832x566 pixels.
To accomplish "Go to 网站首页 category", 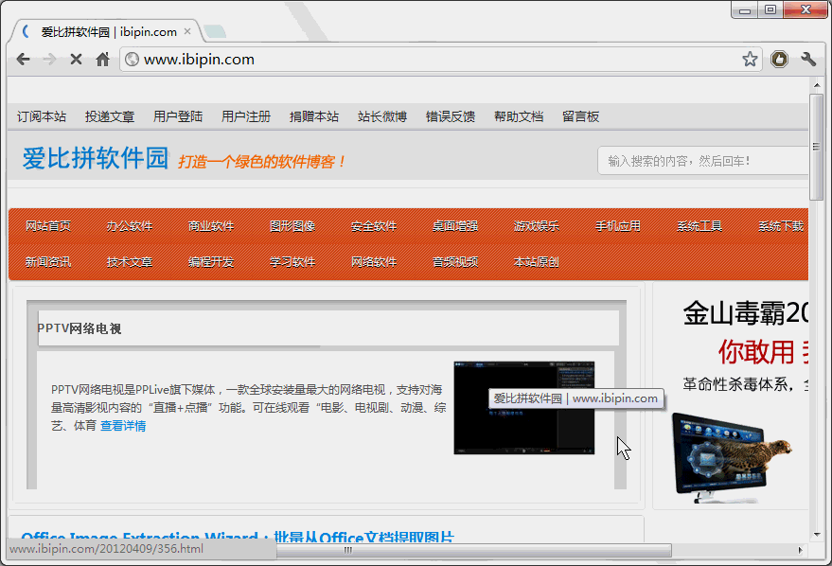I will (x=48, y=226).
